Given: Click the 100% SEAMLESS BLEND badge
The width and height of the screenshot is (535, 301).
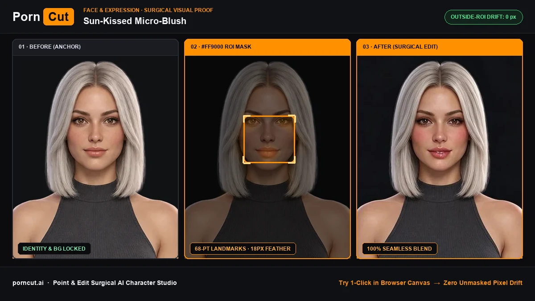Looking at the screenshot, I should [399, 249].
